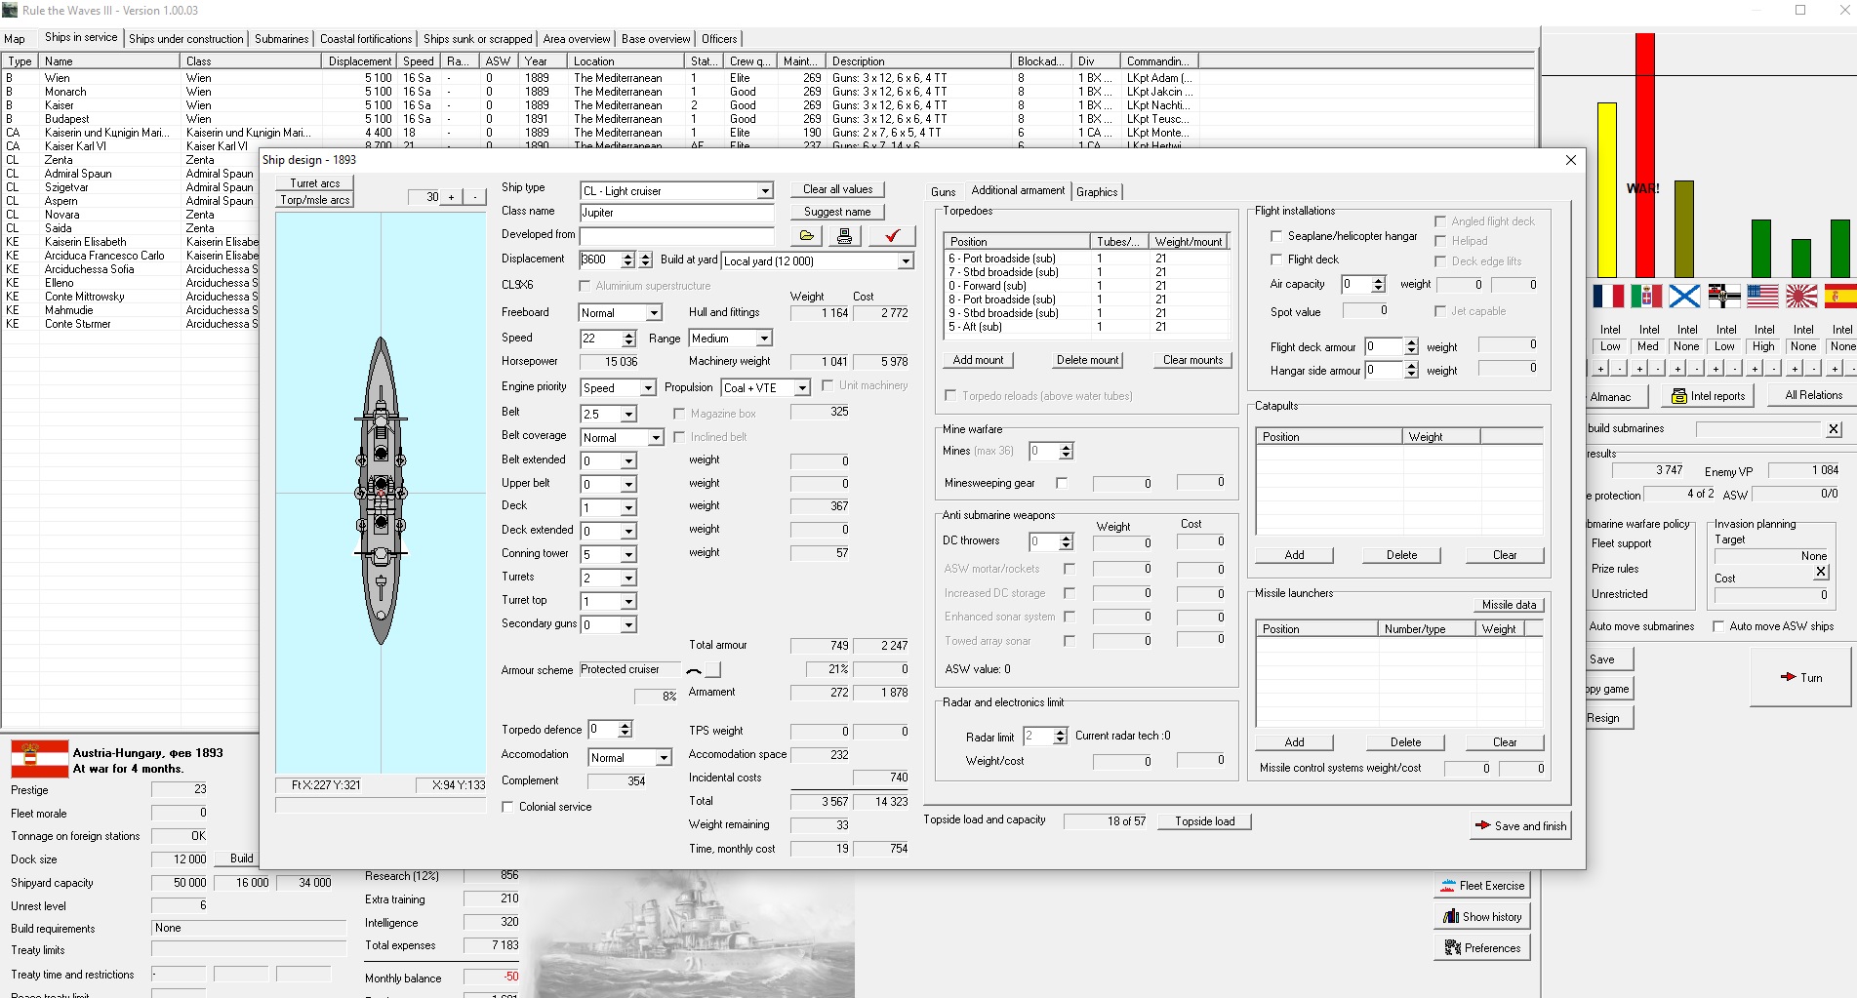The image size is (1857, 998).
Task: Click the Save and finish arrow button
Action: [1521, 825]
